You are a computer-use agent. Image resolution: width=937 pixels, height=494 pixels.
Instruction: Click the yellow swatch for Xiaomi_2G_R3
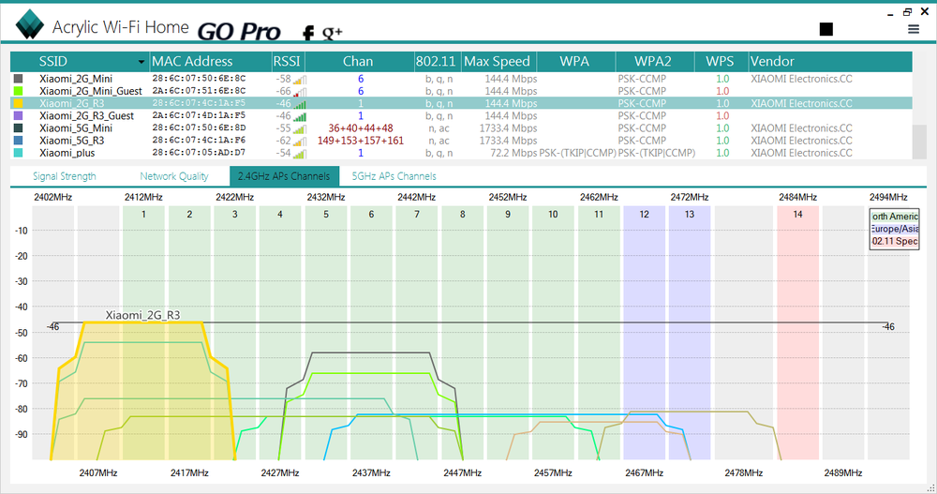19,103
